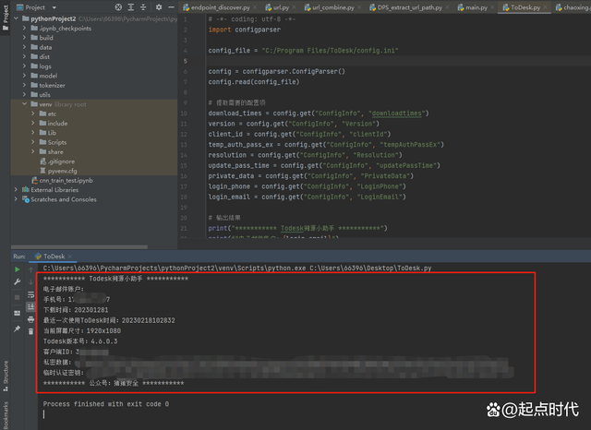The image size is (591, 430).
Task: Expand the data folder
Action: [x=25, y=47]
